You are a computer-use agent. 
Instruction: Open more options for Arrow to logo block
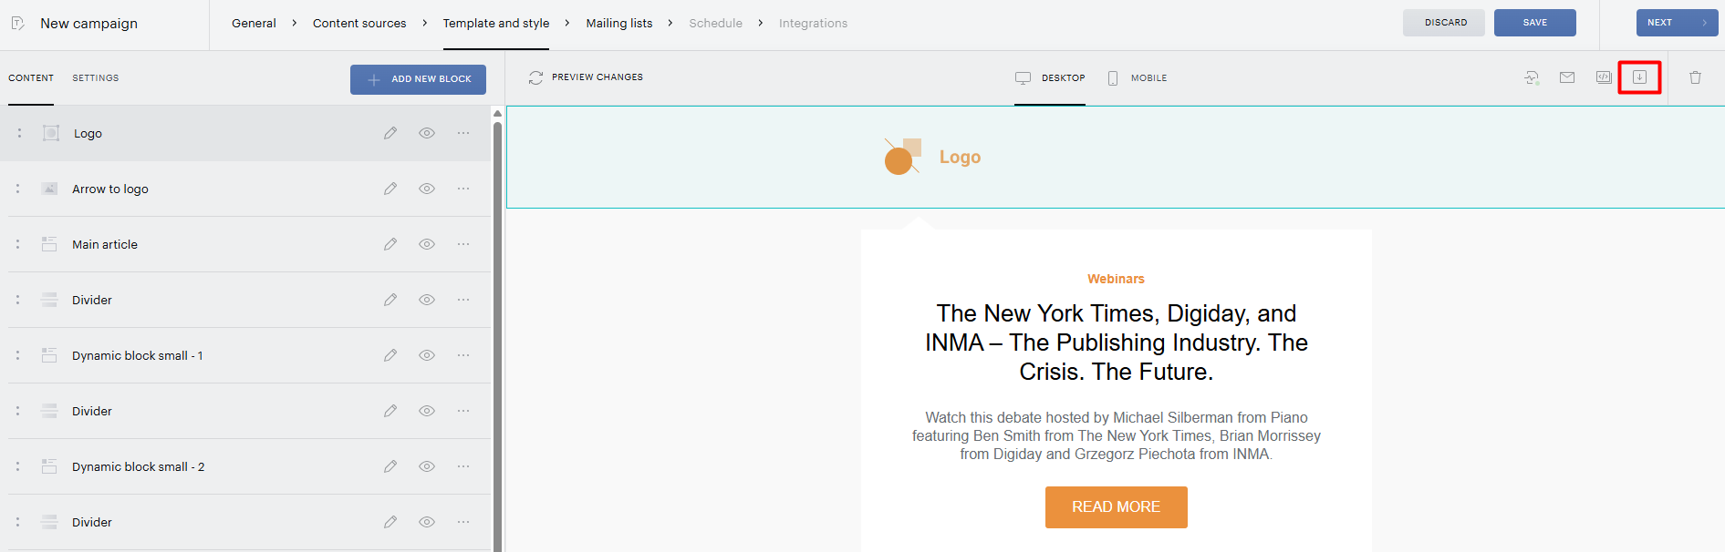[x=463, y=189]
